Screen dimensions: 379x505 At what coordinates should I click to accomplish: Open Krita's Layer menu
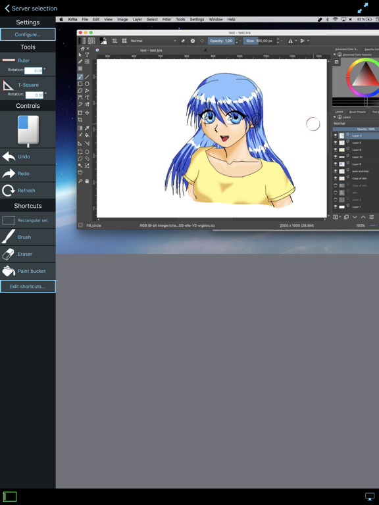[138, 19]
